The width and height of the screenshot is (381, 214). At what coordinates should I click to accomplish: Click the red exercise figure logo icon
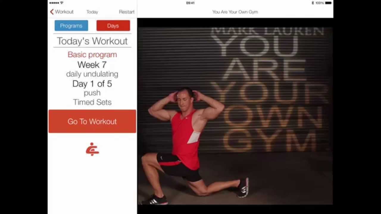(x=92, y=149)
